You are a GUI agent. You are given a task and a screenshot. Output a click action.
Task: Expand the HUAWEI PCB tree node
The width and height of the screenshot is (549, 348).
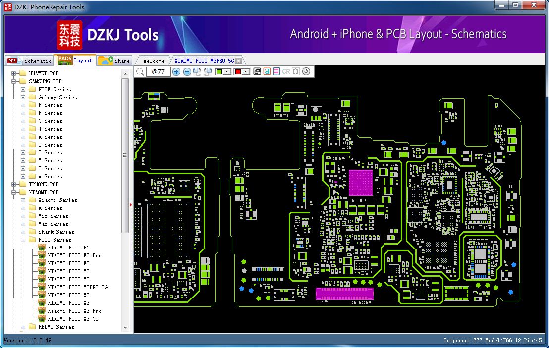(14, 73)
